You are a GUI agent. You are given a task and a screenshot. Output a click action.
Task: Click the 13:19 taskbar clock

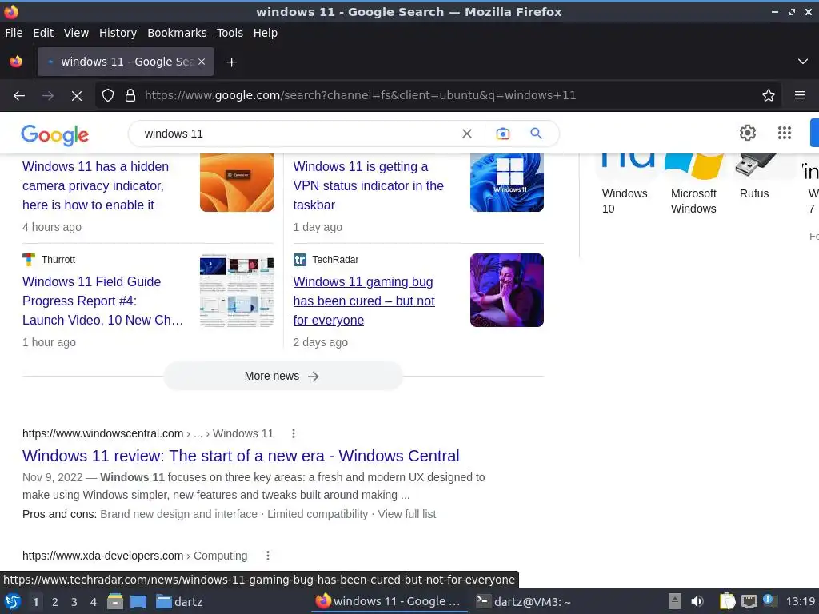(x=801, y=601)
